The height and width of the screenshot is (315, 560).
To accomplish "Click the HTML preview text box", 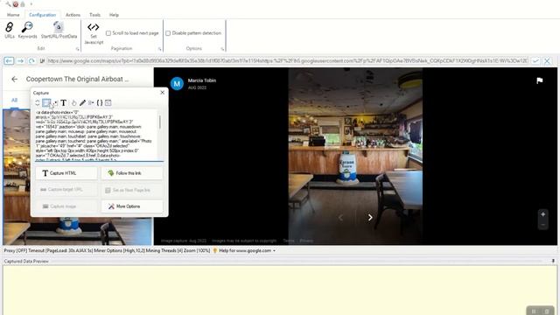I will click(x=95, y=136).
